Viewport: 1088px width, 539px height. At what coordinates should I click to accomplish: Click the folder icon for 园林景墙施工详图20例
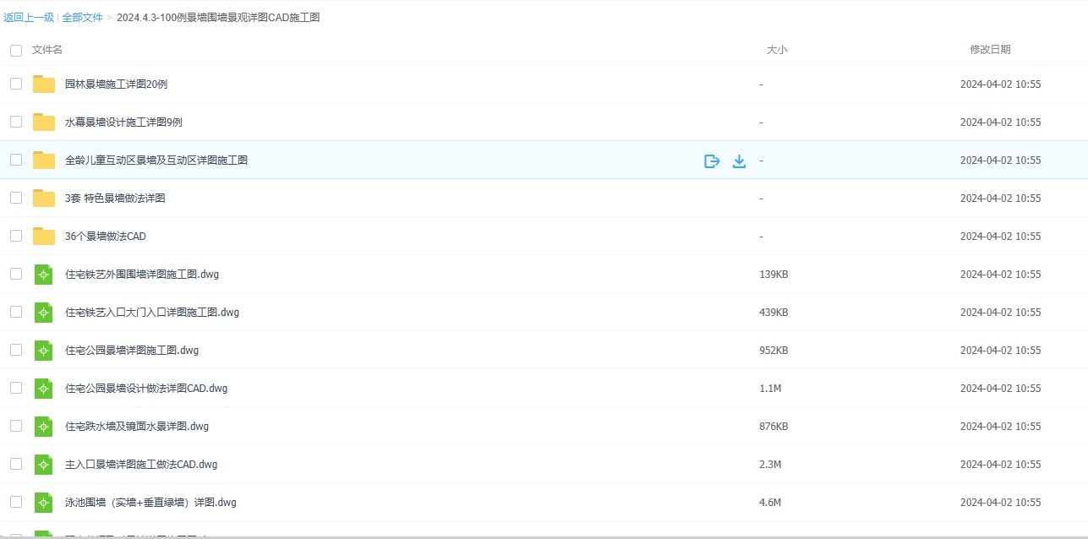tap(44, 84)
